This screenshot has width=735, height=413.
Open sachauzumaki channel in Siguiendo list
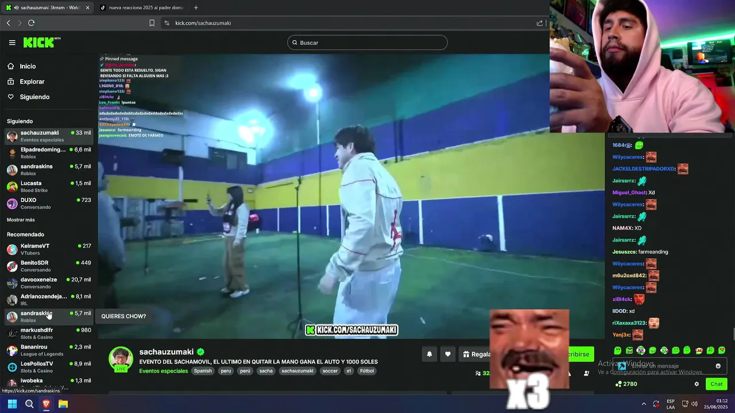coord(49,136)
